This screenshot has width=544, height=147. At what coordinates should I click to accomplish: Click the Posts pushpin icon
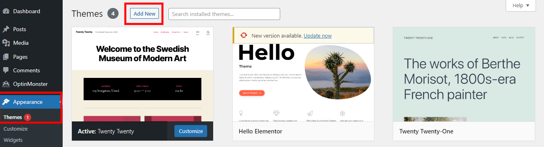pyautogui.click(x=6, y=29)
